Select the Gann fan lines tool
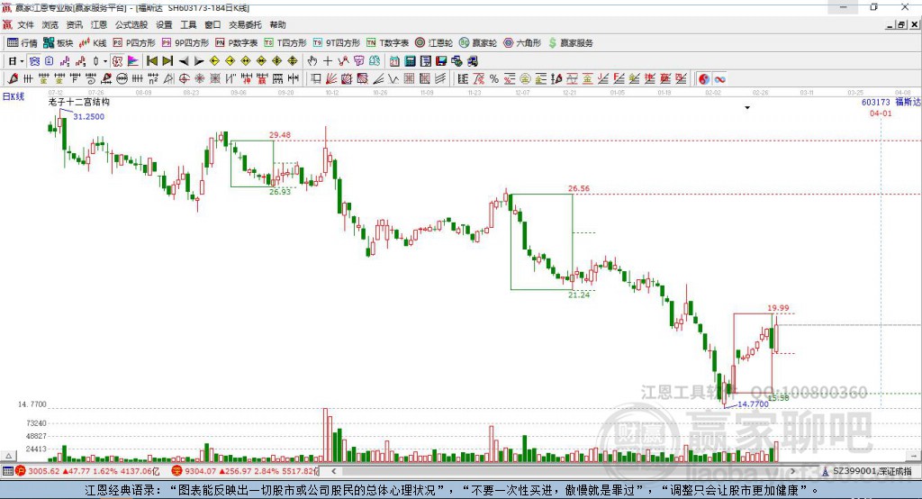Image resolution: width=922 pixels, height=499 pixels. pyautogui.click(x=331, y=79)
